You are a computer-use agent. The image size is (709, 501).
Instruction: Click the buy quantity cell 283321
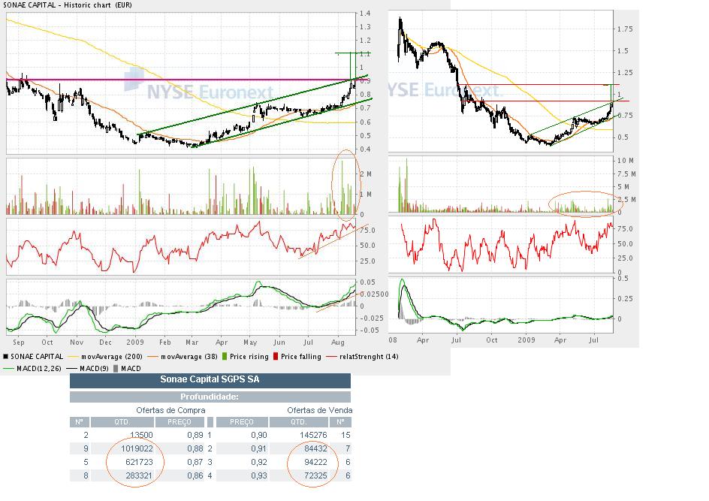[139, 475]
